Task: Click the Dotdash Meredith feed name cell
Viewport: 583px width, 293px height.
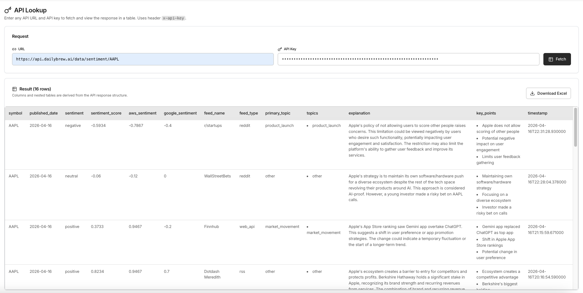Action: point(212,274)
